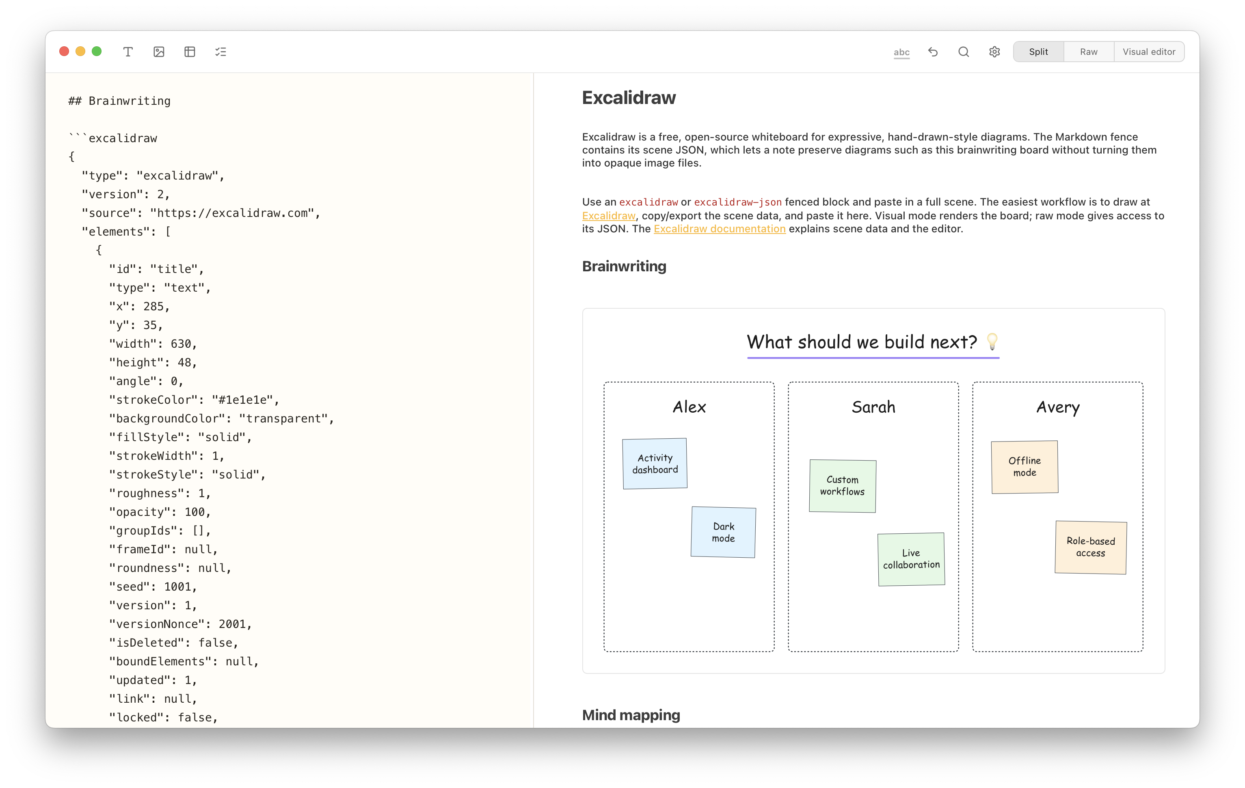This screenshot has width=1245, height=788.
Task: Select the Offline mode sticky note
Action: (1024, 467)
